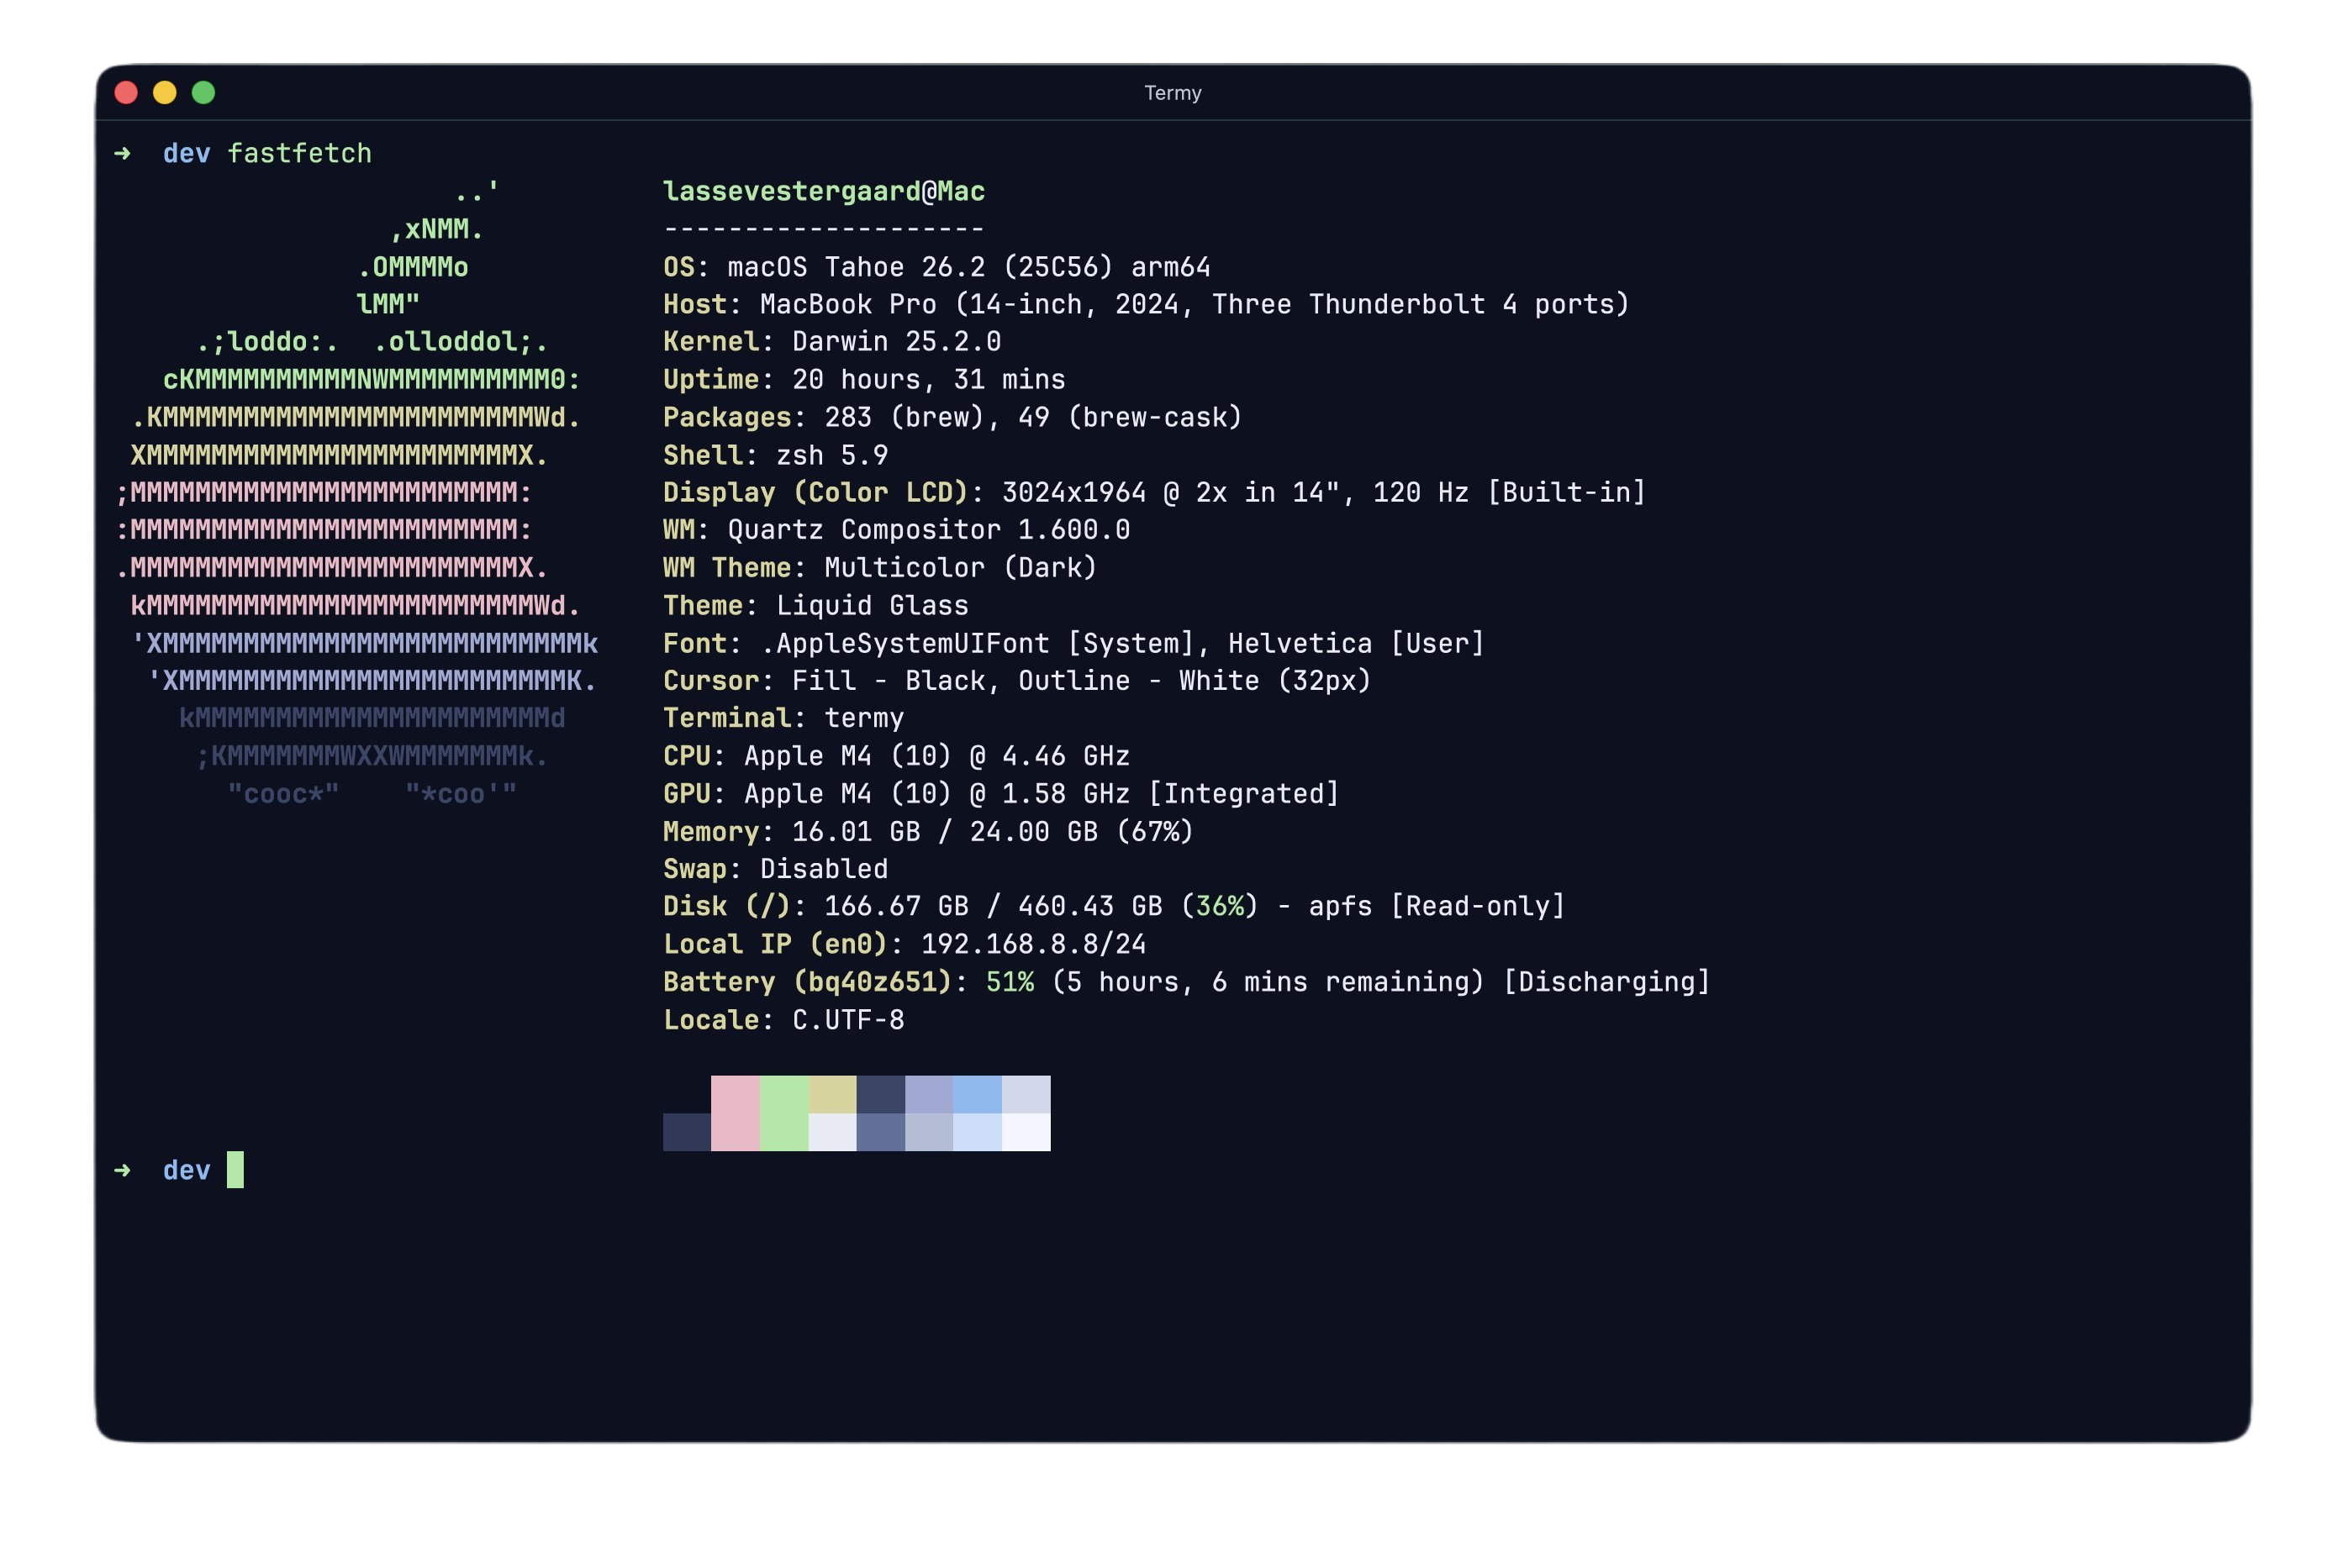The image size is (2347, 1568).
Task: Click the red close traffic light
Action: coord(126,92)
